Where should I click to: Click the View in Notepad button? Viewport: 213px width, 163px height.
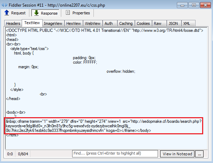click(177, 154)
